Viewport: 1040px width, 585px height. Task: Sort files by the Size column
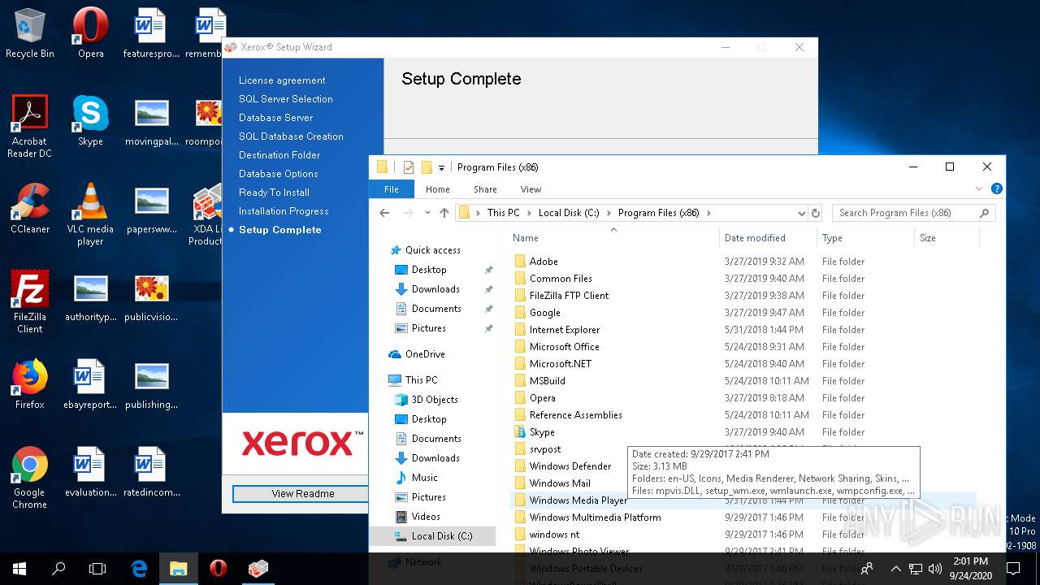pos(947,238)
